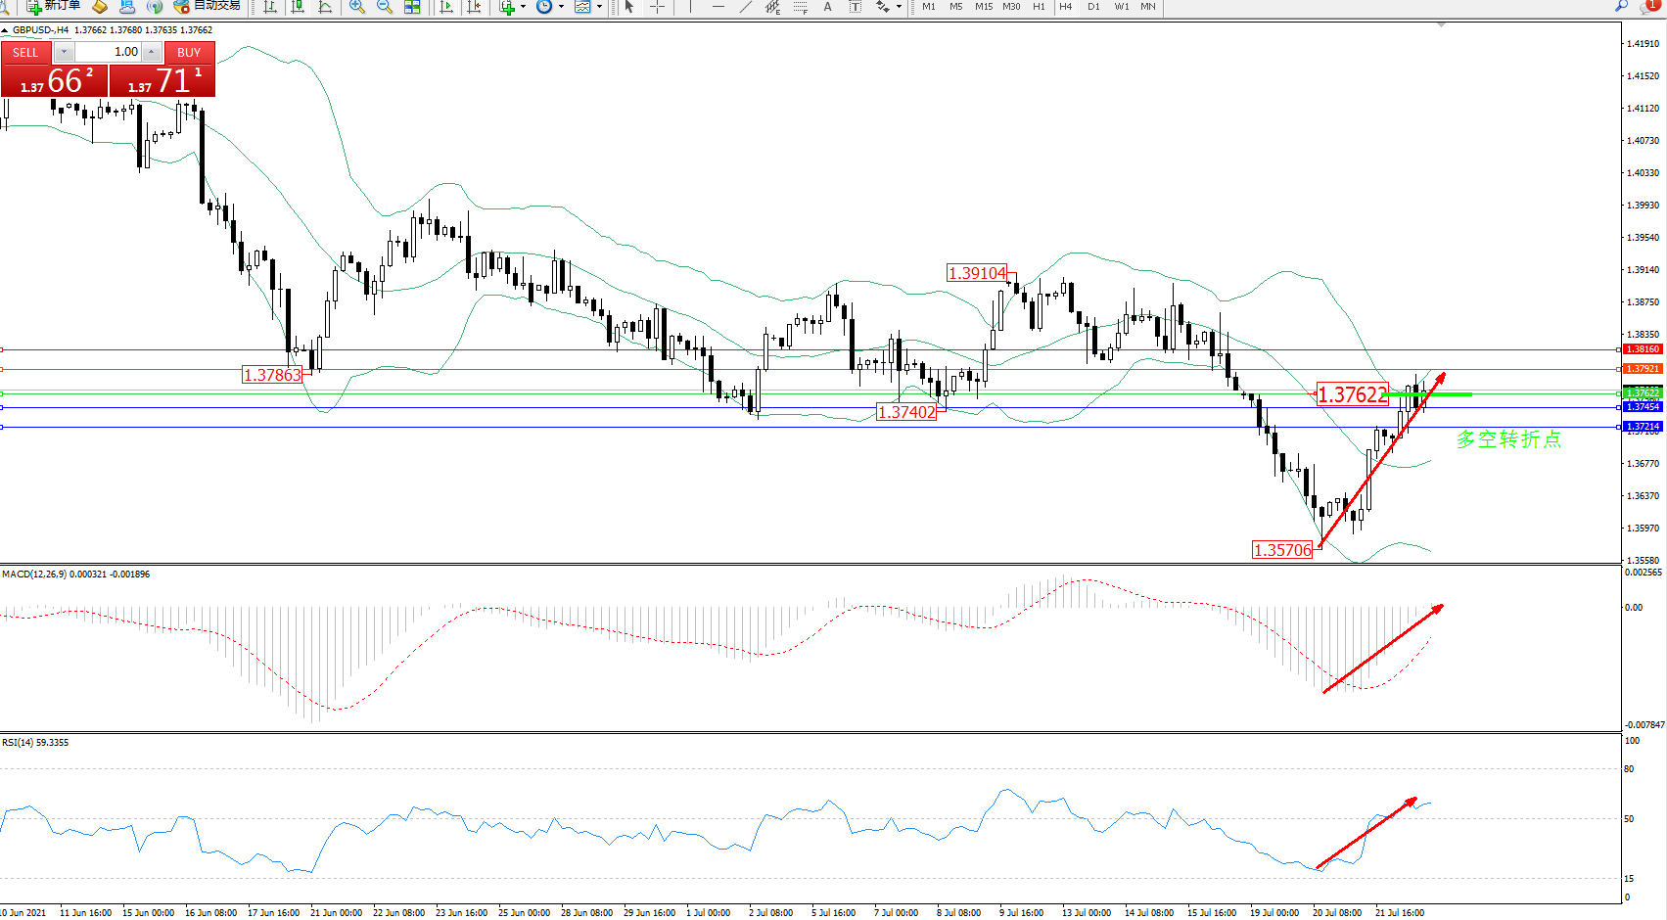Click the zoom out magnifier icon
Viewport: 1667px width, 920px height.
[x=385, y=7]
